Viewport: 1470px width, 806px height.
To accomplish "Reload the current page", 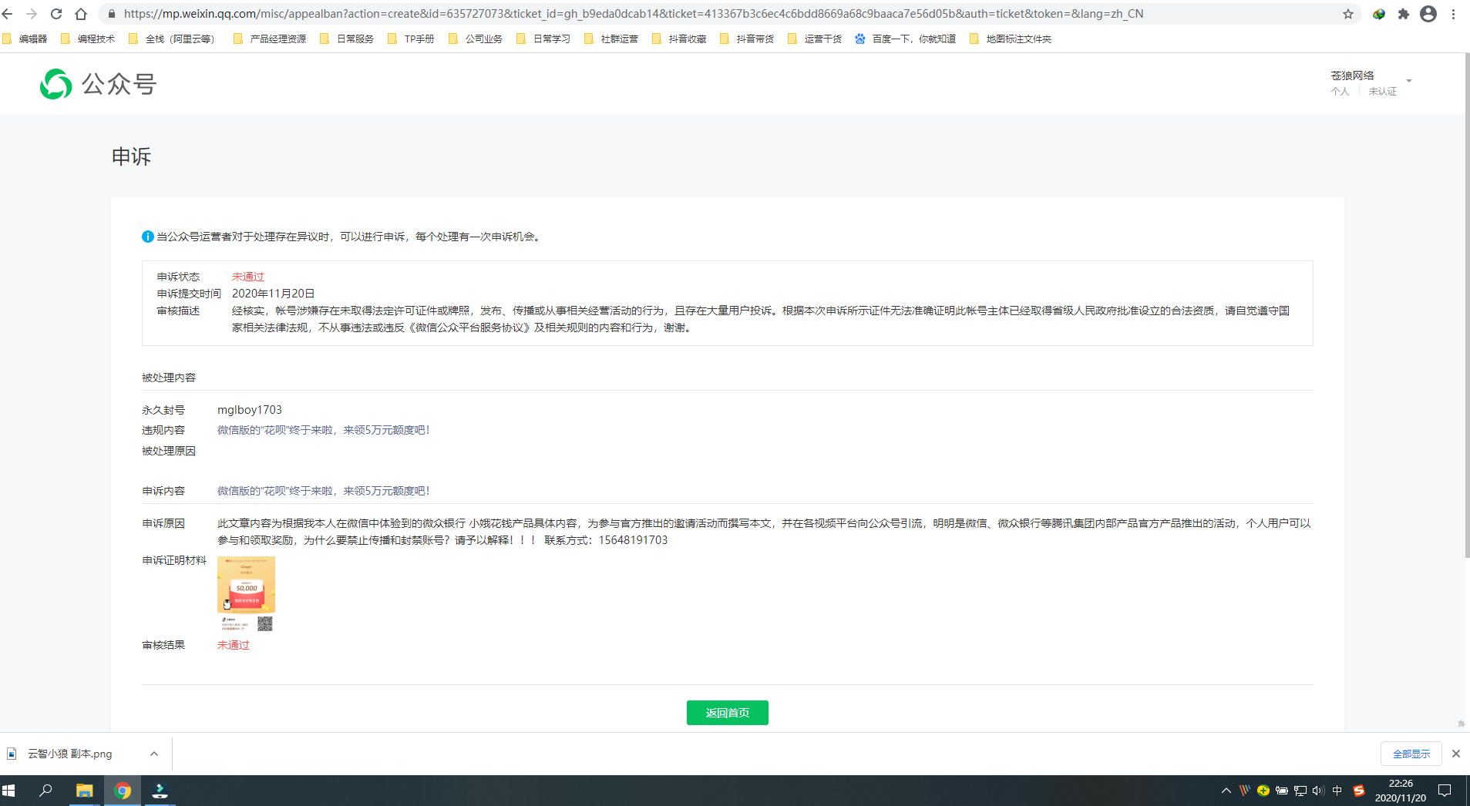I will click(x=56, y=14).
